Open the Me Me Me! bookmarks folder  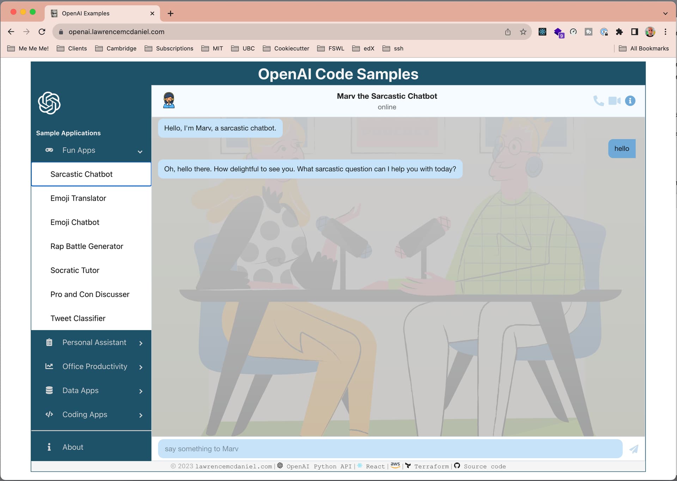28,48
